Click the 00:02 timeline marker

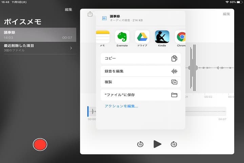pos(208,97)
